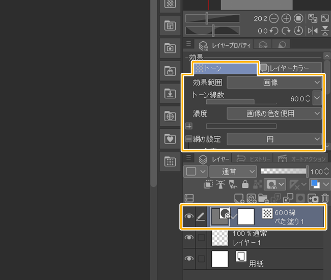The height and width of the screenshot is (280, 331).
Task: Tick the selection checkbox for レイヤー 1
Action: tap(201, 237)
